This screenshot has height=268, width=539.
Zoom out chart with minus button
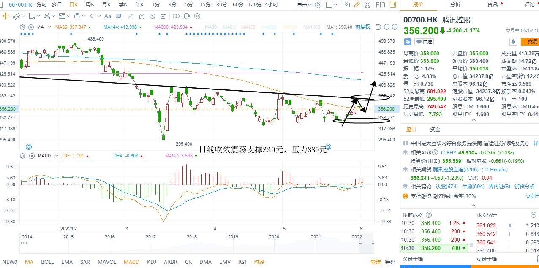pos(387,27)
